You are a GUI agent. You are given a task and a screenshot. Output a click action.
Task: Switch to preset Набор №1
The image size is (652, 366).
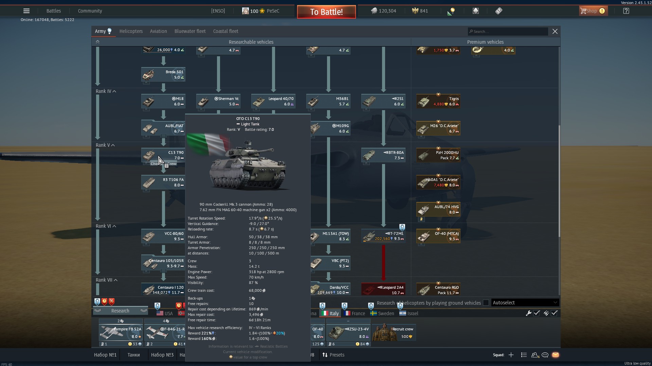[x=105, y=355]
